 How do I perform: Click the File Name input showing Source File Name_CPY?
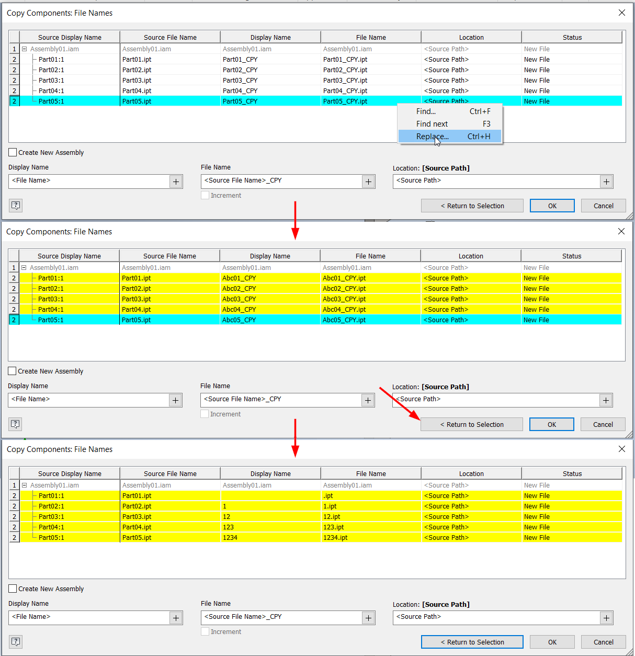[x=282, y=181]
